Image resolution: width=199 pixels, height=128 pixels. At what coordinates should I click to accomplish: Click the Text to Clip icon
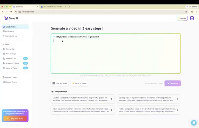tap(4, 49)
